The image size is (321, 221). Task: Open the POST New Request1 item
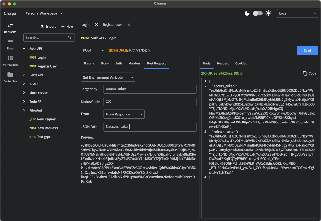(x=44, y=128)
